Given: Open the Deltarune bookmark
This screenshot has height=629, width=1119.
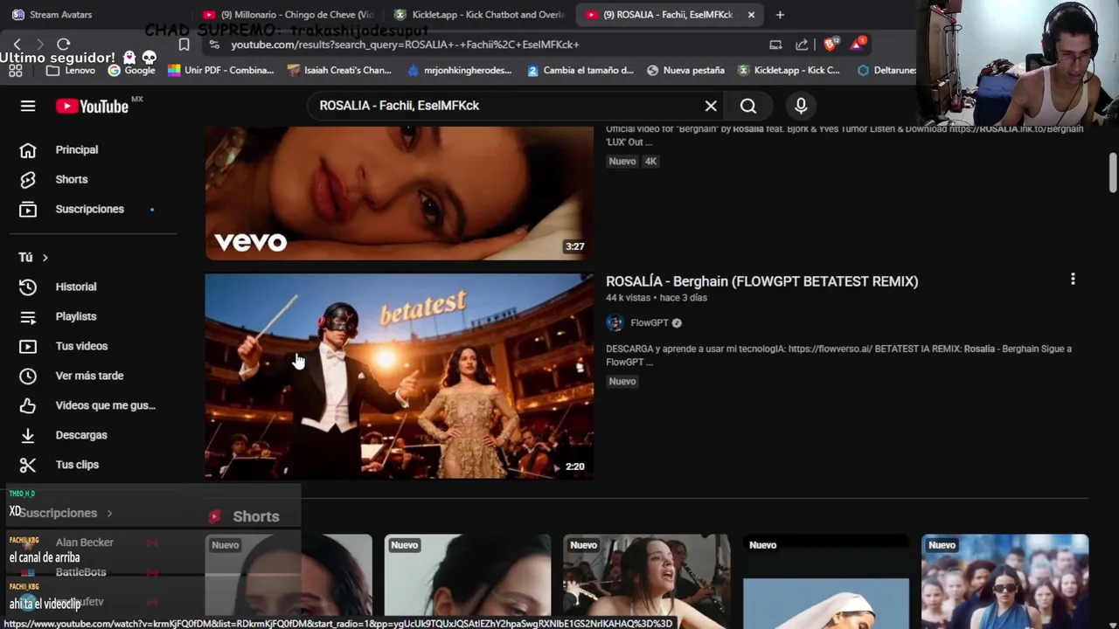Looking at the screenshot, I should click(886, 70).
